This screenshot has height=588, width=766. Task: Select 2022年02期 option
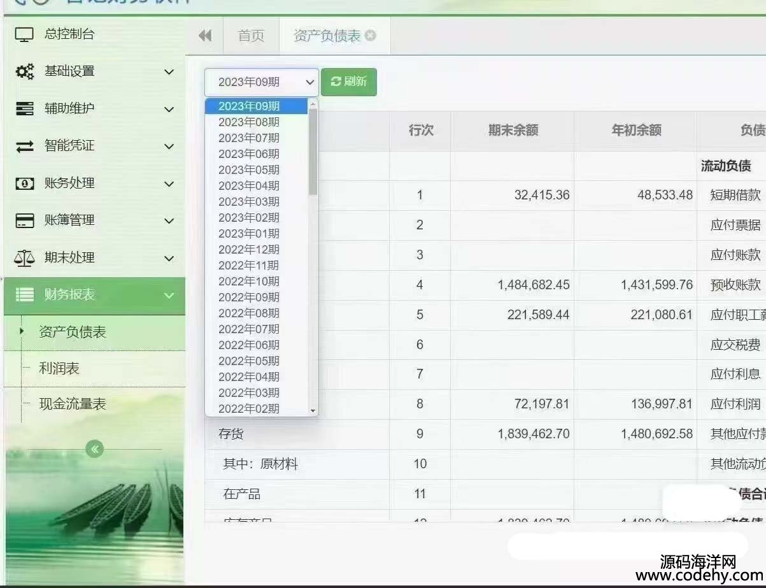point(257,408)
